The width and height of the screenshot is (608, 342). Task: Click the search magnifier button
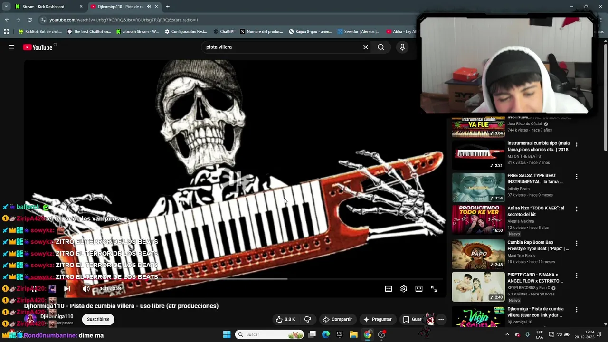pos(381,47)
